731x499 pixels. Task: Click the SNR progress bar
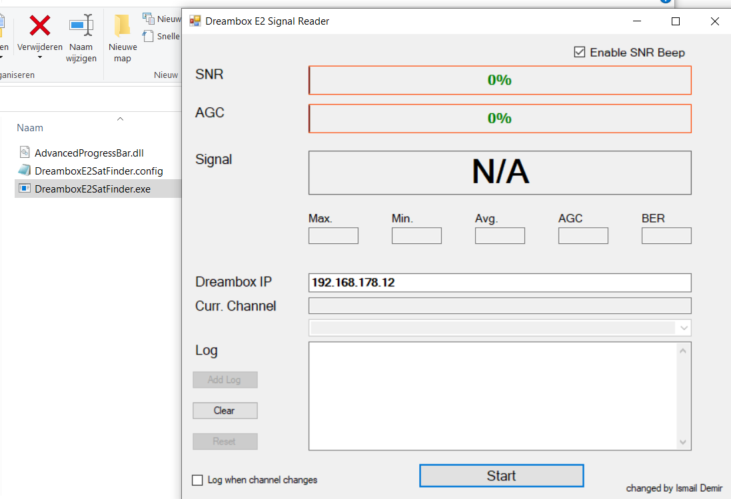tap(500, 80)
